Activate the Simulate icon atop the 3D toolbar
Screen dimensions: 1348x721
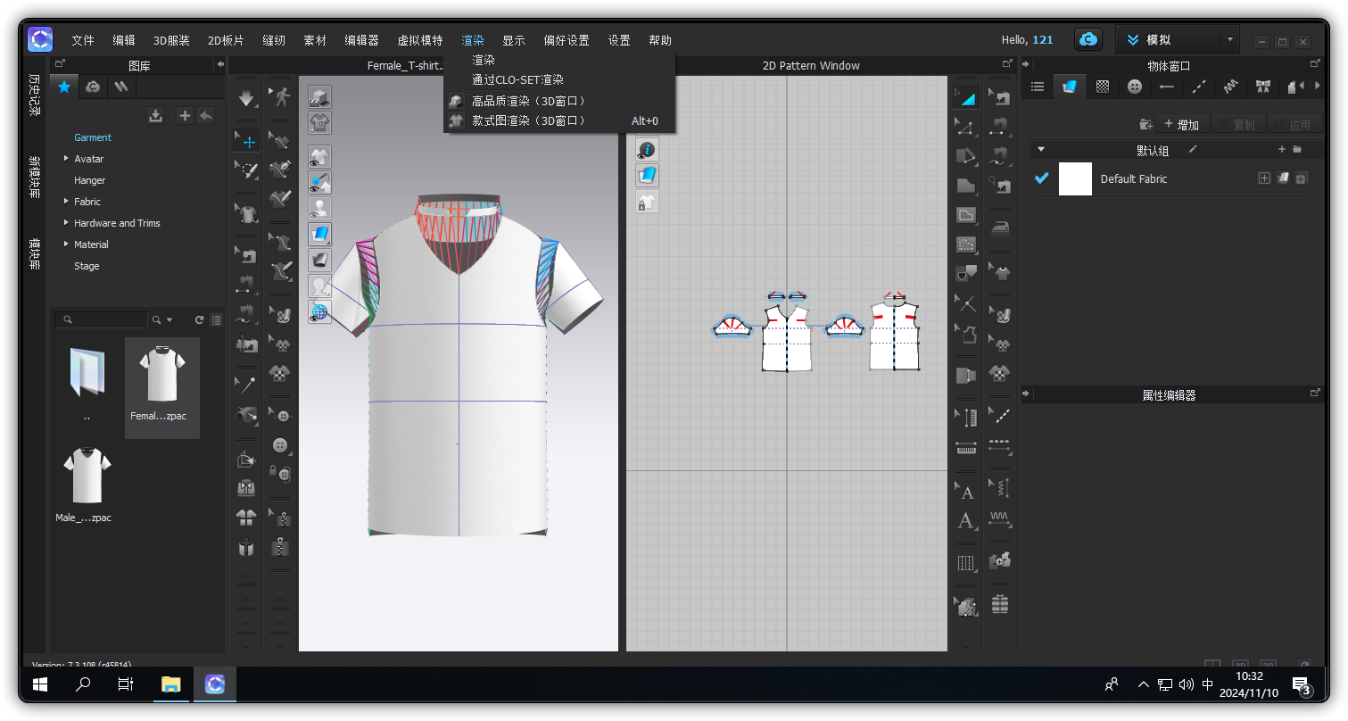coord(246,96)
